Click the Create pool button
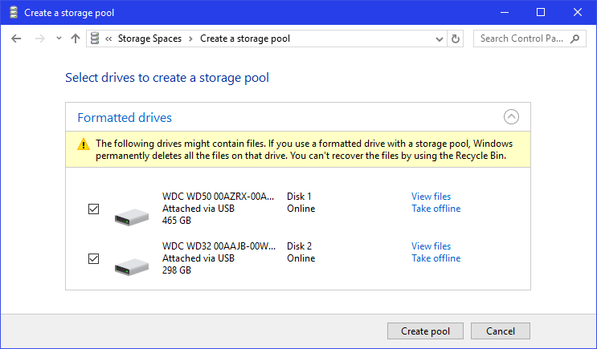This screenshot has width=597, height=349. 425,331
